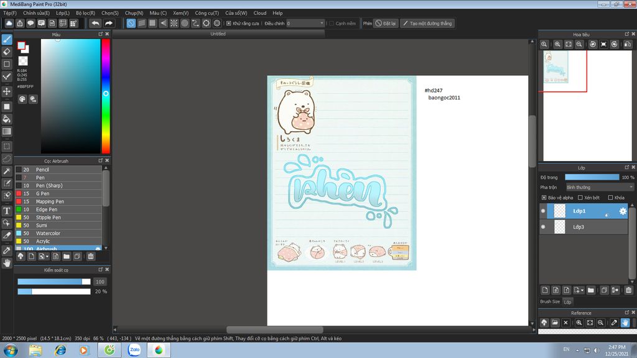Viewport: 637px width, 358px height.
Task: Enable the Xén bớt checkbox
Action: (x=580, y=198)
